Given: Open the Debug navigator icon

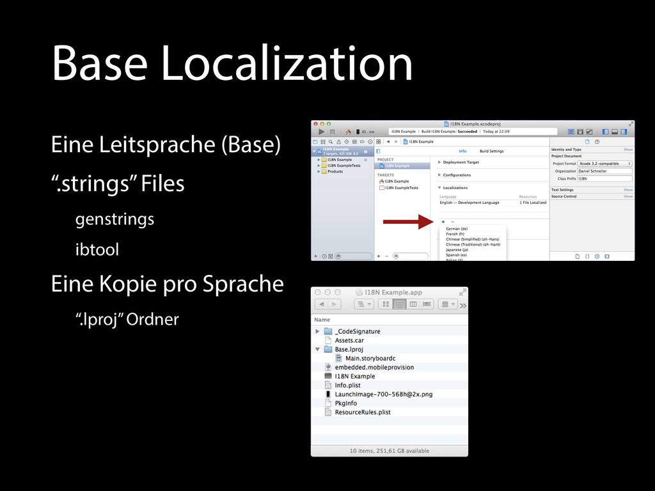Looking at the screenshot, I should [x=354, y=141].
